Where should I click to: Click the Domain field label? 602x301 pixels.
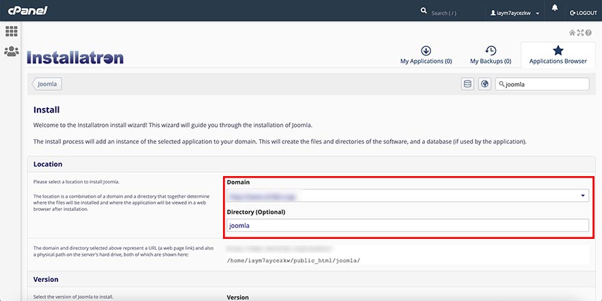click(x=238, y=182)
